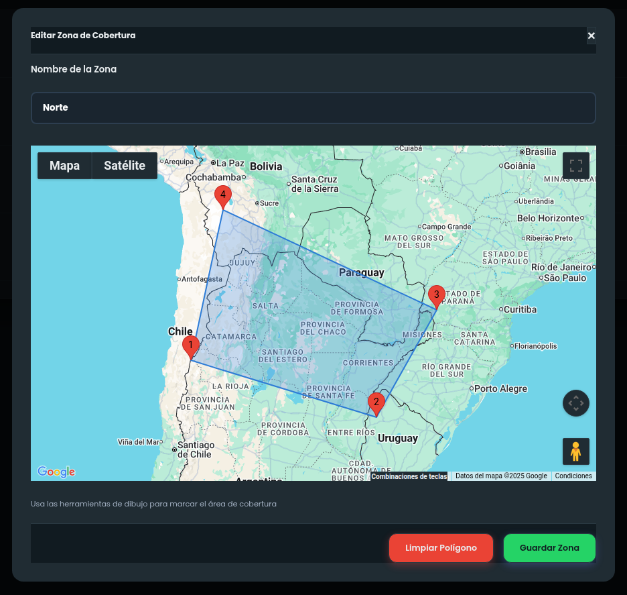Viewport: 627px width, 595px height.
Task: Click the Paraguay label on map
Action: click(x=361, y=272)
